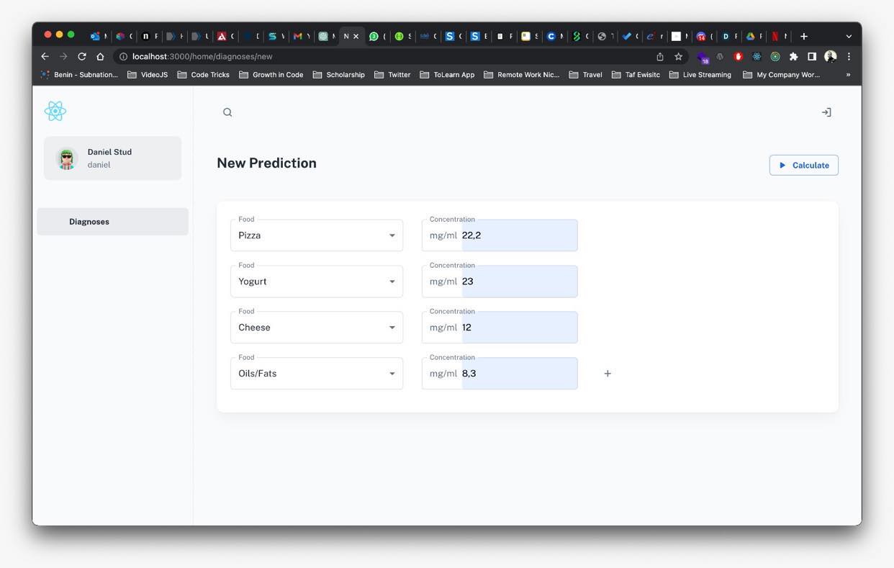Close the active localhost tab
Image resolution: width=894 pixels, height=568 pixels.
(356, 36)
